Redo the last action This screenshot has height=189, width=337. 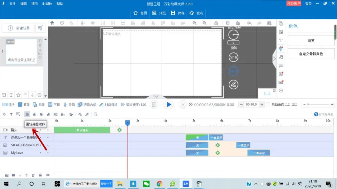[x=259, y=23]
